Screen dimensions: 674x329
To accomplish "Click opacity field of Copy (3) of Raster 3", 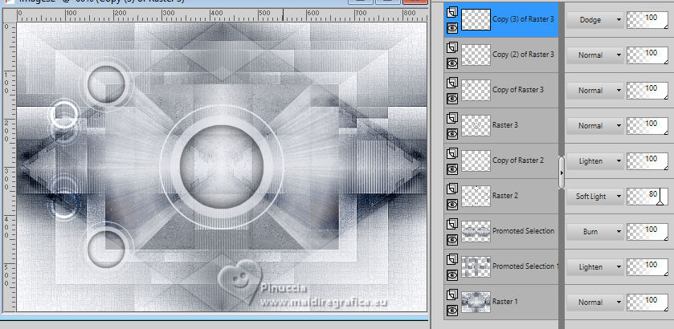I will click(647, 20).
